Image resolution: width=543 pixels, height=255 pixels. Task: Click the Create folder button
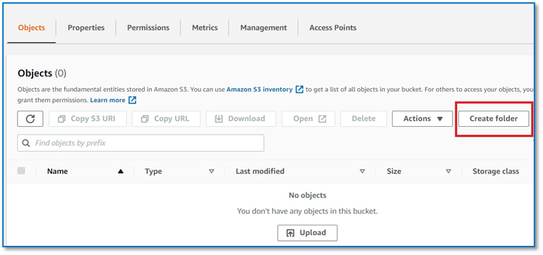(x=494, y=118)
